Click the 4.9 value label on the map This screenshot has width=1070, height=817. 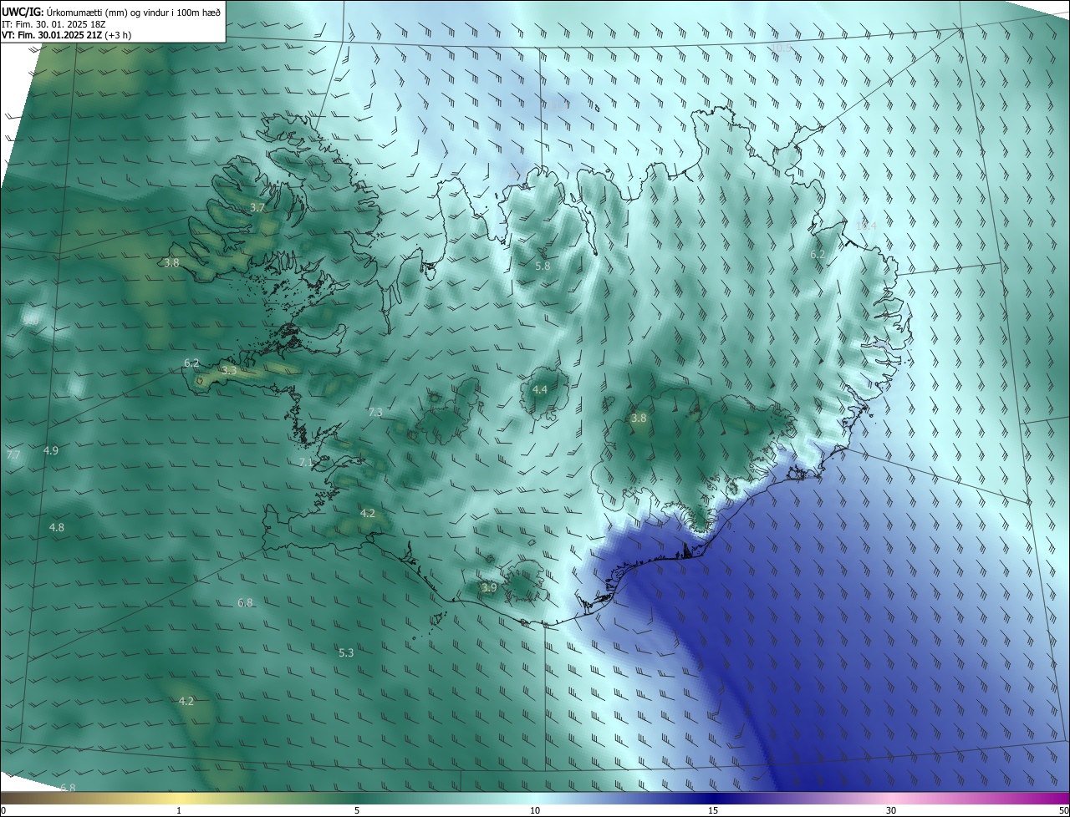51,450
